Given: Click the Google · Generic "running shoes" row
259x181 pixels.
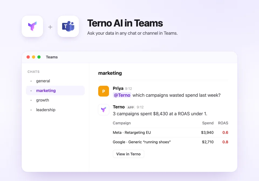Looking at the screenshot, I should [171, 142].
